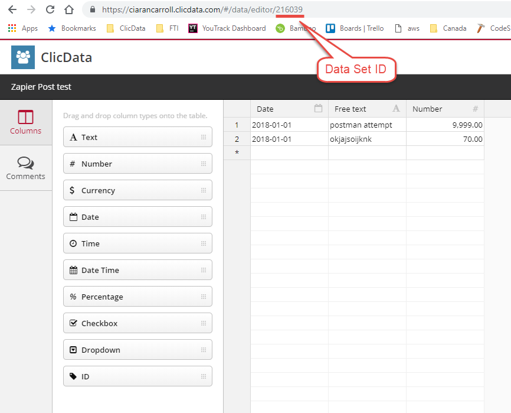Click the hash icon in Number header
Viewport: 511px width, 413px height.
475,109
